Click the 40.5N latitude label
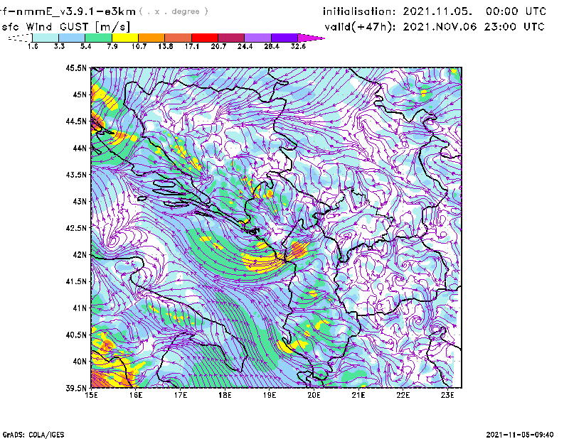 76,335
